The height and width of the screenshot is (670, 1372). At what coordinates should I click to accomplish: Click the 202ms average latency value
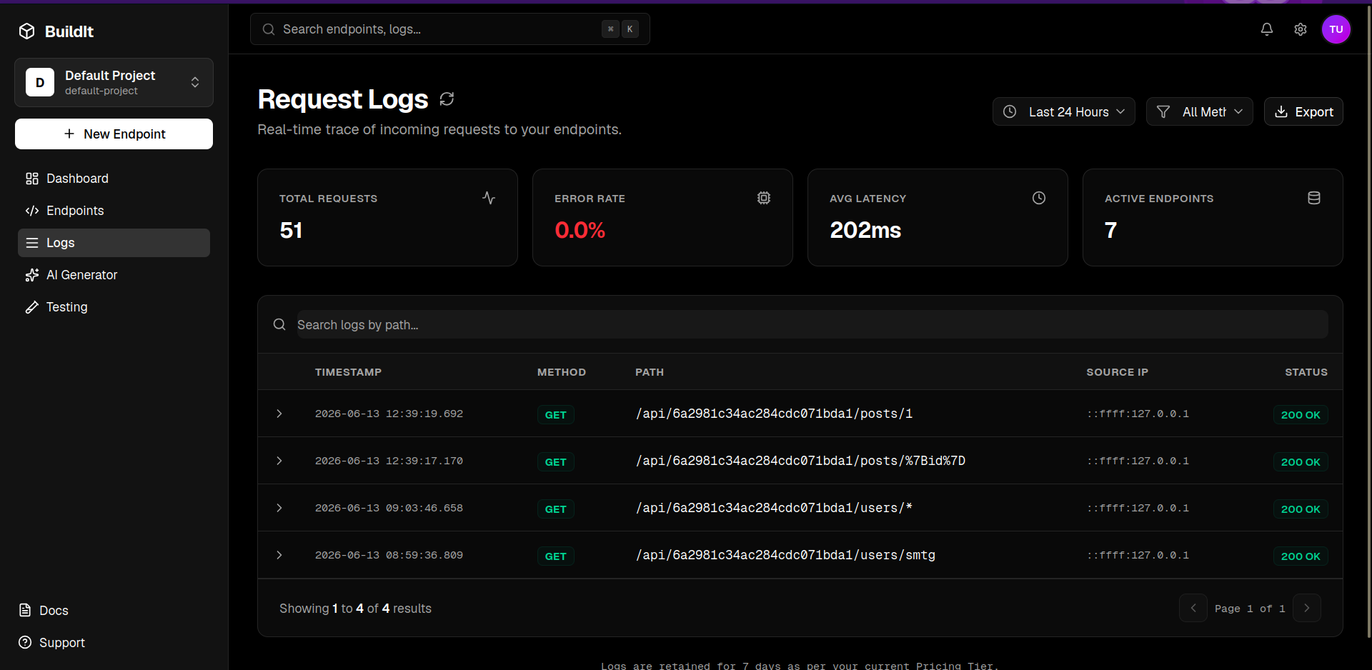tap(865, 230)
